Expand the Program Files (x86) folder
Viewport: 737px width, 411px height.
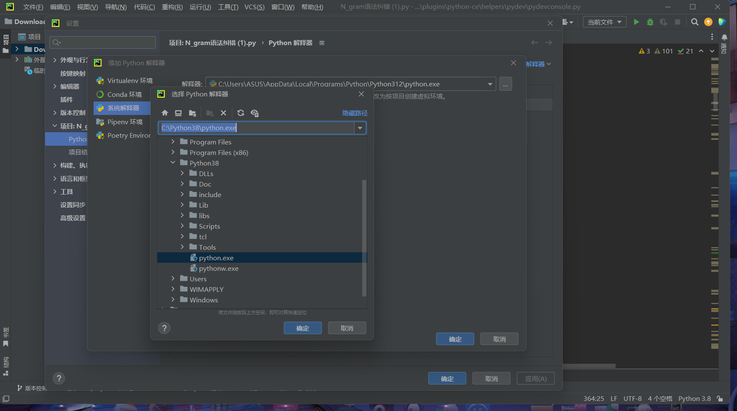point(173,152)
